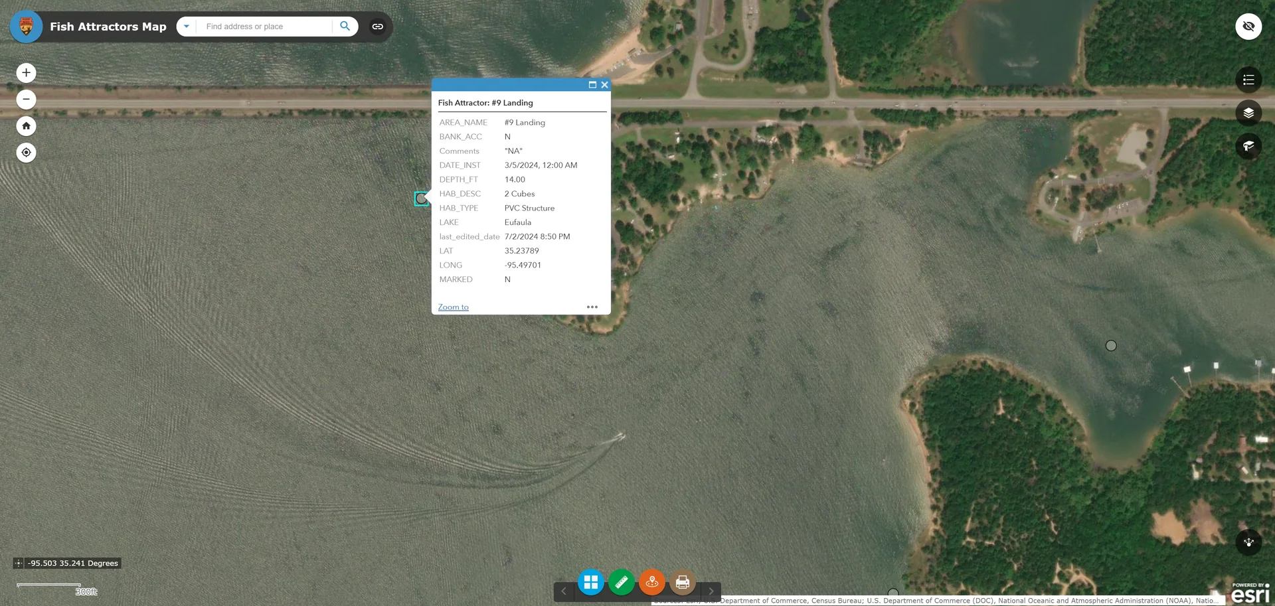The image size is (1275, 606).
Task: Locate my current position
Action: [x=26, y=153]
